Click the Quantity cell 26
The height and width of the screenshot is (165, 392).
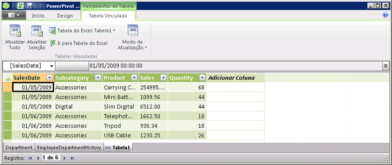coord(187,135)
